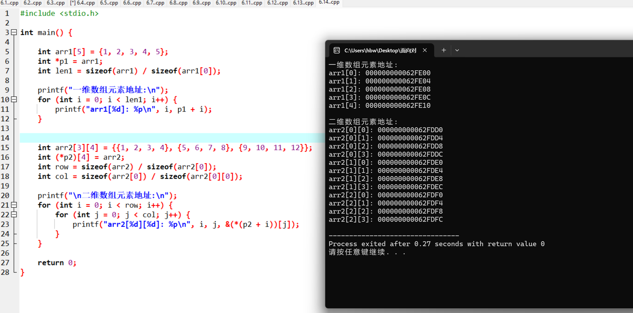Click line number 14 in the gutter
The width and height of the screenshot is (633, 313).
pyautogui.click(x=5, y=138)
